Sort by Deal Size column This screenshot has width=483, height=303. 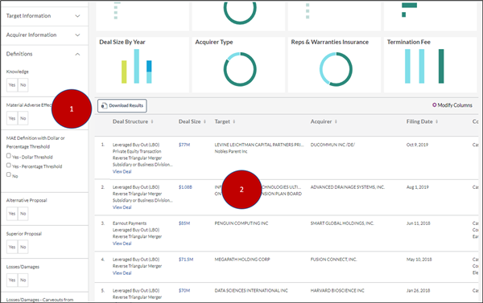point(192,121)
